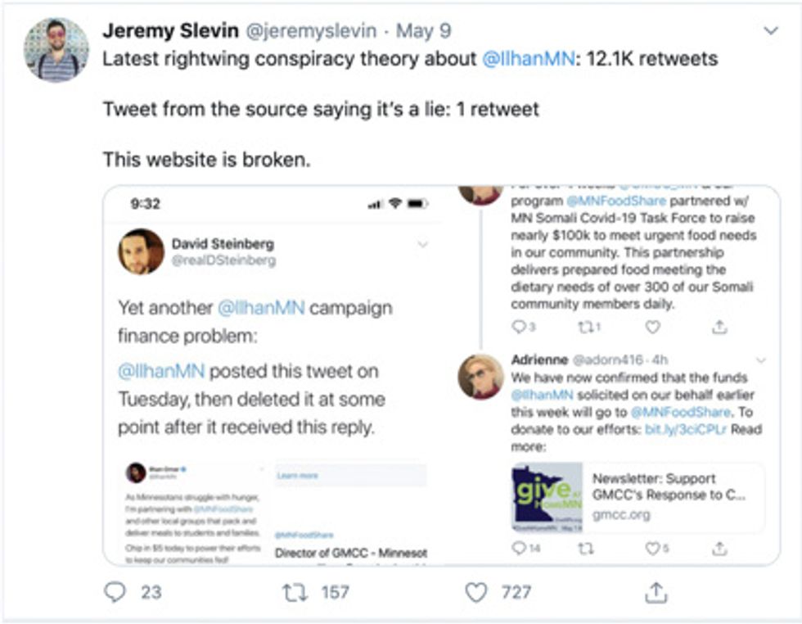
Task: Like the tweet with 727 likes
Action: 476,592
